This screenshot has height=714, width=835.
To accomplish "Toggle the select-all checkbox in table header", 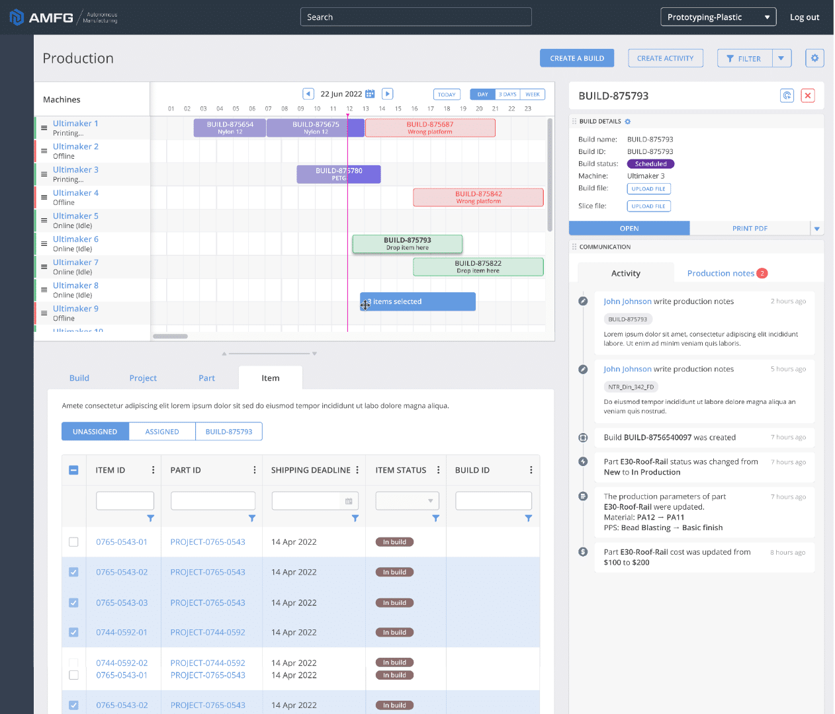I will tap(73, 470).
